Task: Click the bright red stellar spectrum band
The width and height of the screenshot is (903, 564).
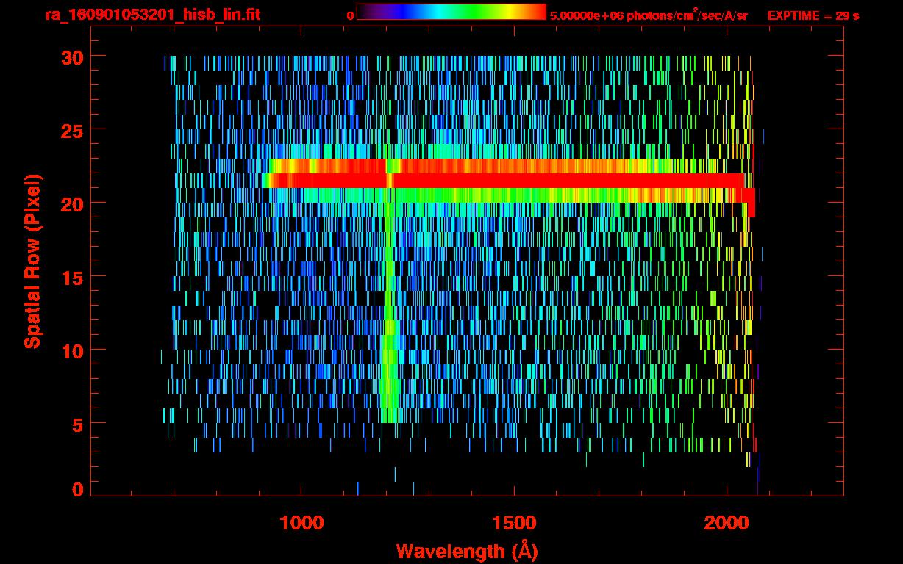Action: pyautogui.click(x=507, y=181)
